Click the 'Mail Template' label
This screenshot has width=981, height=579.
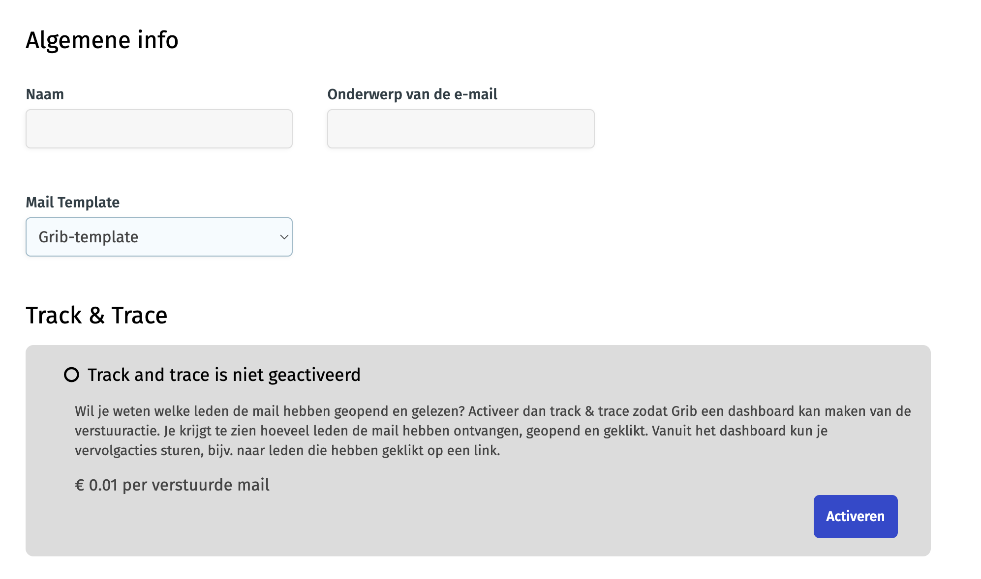(x=72, y=203)
